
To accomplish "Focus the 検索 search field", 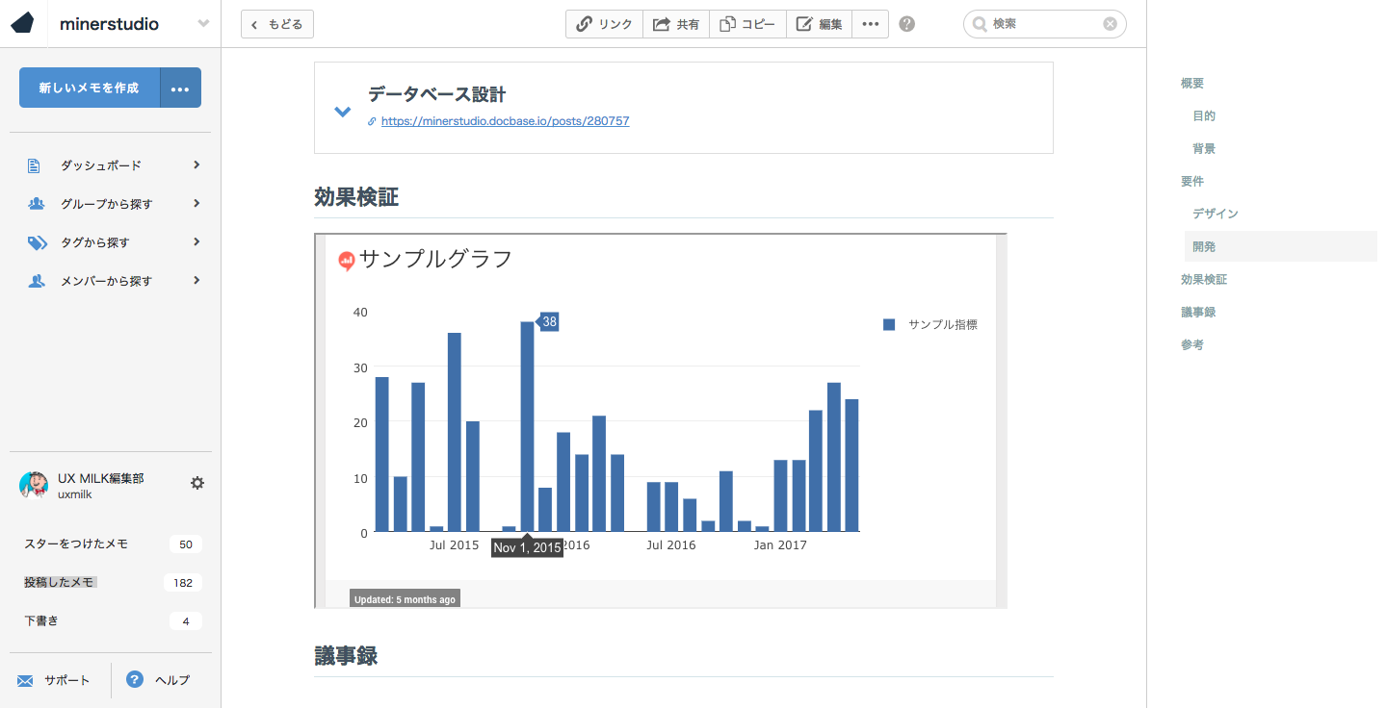I will [x=1044, y=24].
